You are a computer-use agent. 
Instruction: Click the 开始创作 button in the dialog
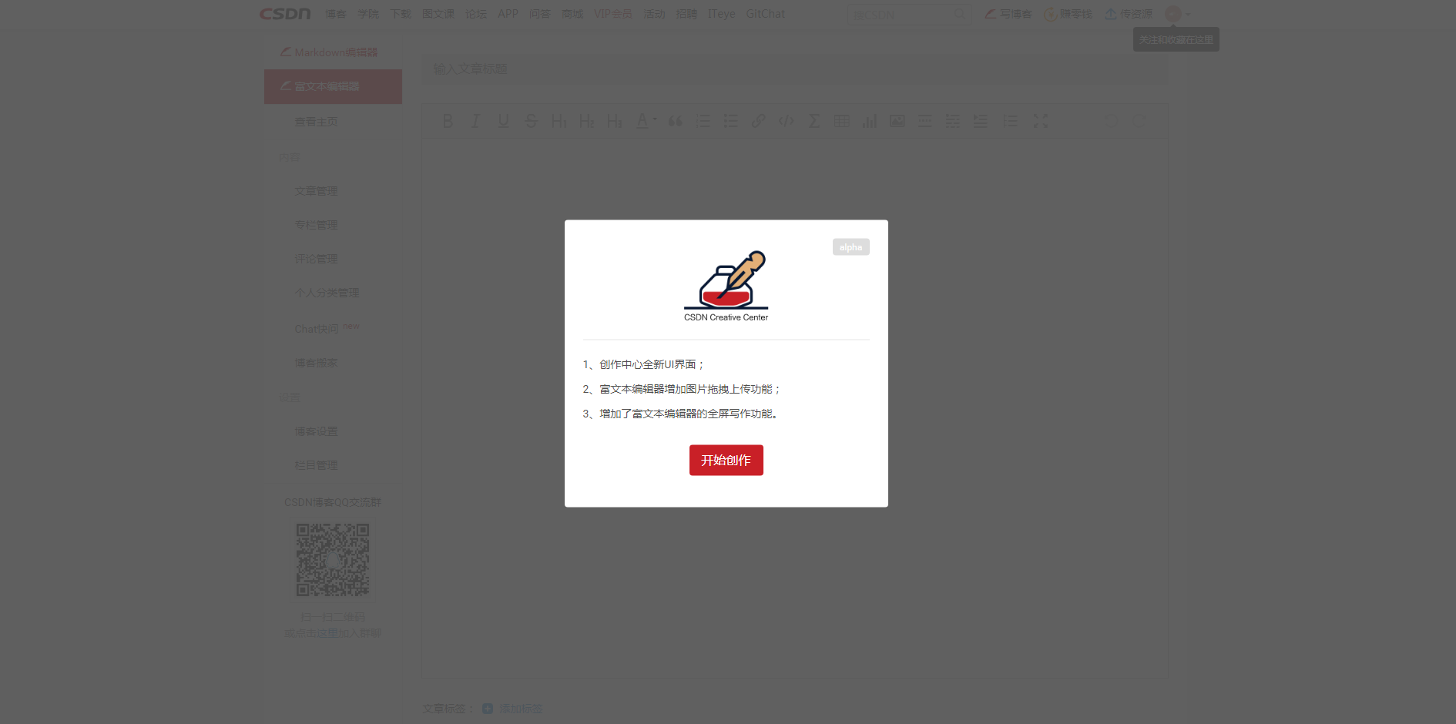pos(726,460)
